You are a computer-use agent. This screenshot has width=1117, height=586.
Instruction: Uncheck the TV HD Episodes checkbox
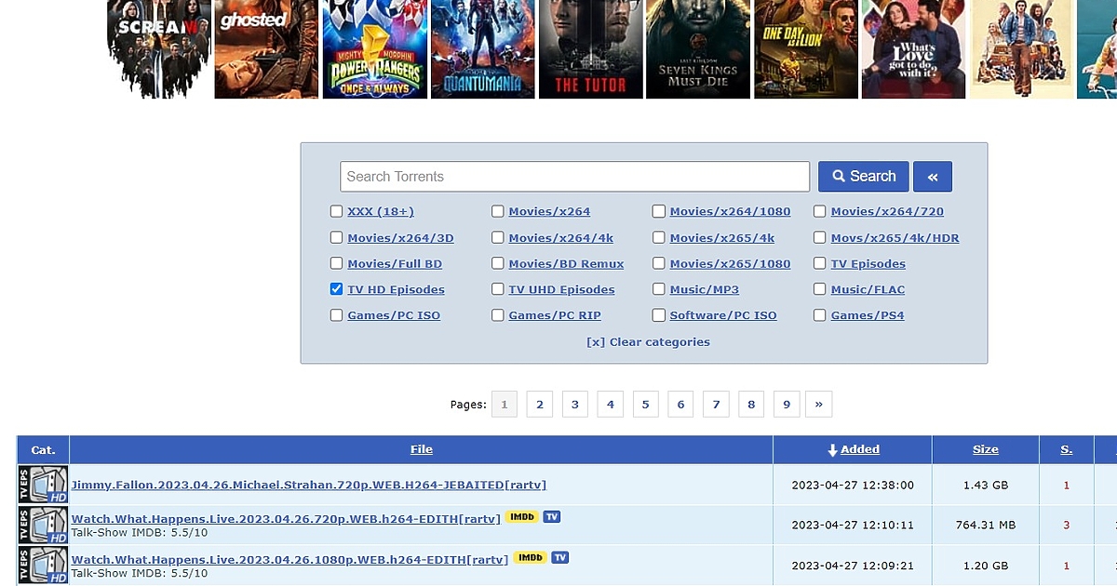pos(337,289)
